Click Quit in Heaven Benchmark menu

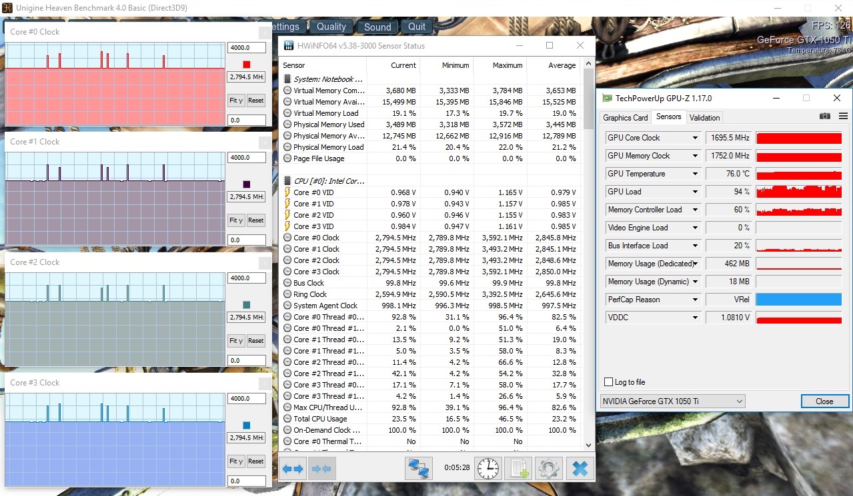tap(417, 27)
